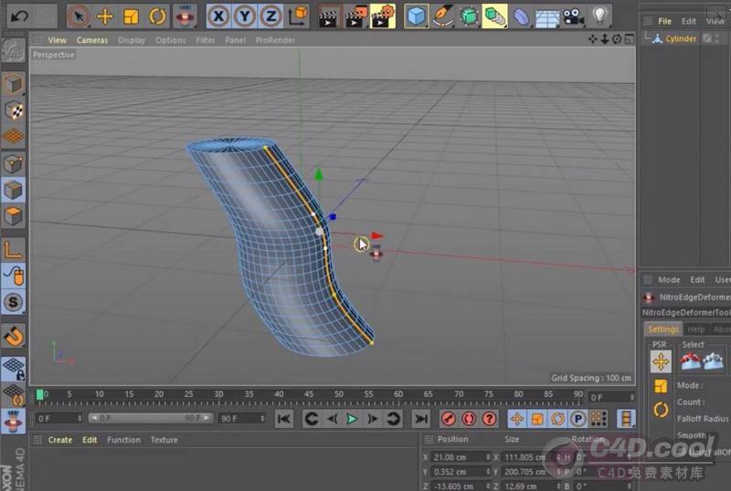Viewport: 731px width, 491px height.
Task: Activate the Rotate tool in top toolbar
Action: click(x=157, y=16)
